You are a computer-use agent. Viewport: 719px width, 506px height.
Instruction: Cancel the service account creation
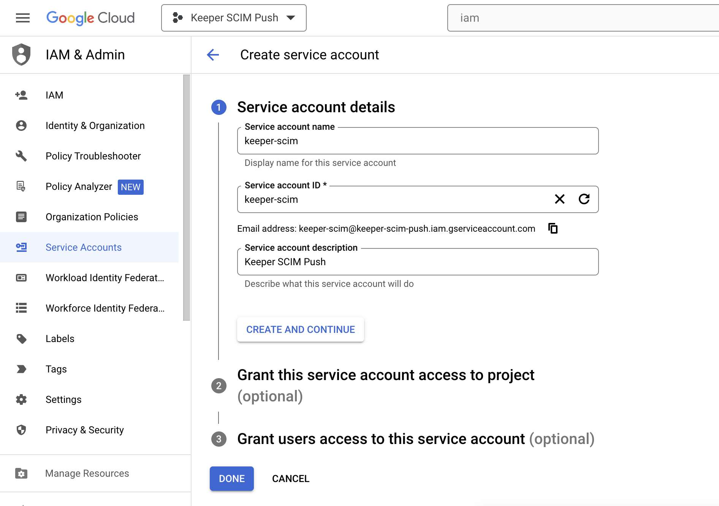coord(291,479)
